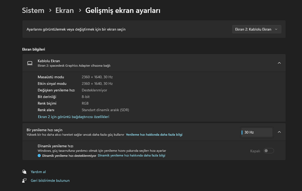Toggle the Dinamik yenileme hızı switch

tap(269, 151)
